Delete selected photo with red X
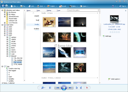This screenshot has width=128, height=92. (87, 88)
